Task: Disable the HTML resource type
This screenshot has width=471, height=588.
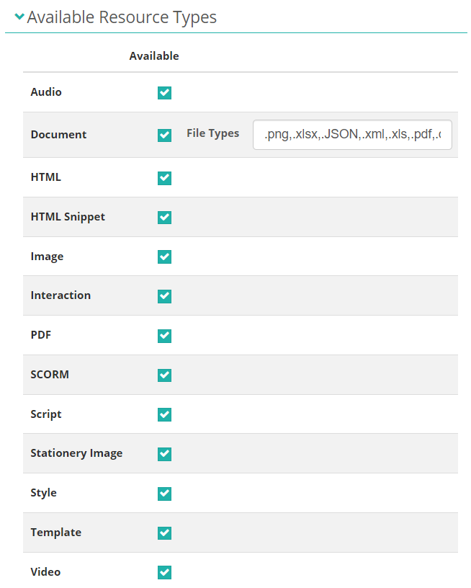Action: point(164,178)
